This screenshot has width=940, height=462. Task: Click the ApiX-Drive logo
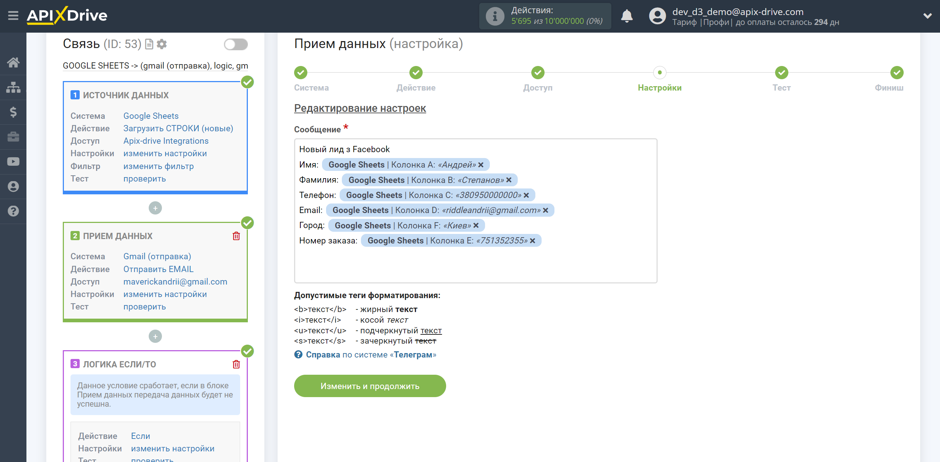pyautogui.click(x=67, y=15)
